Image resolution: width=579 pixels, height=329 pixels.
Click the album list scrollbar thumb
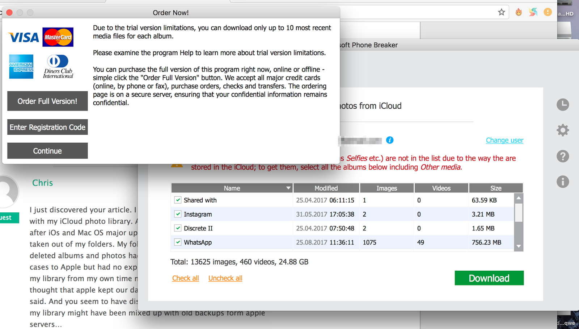coord(519,212)
